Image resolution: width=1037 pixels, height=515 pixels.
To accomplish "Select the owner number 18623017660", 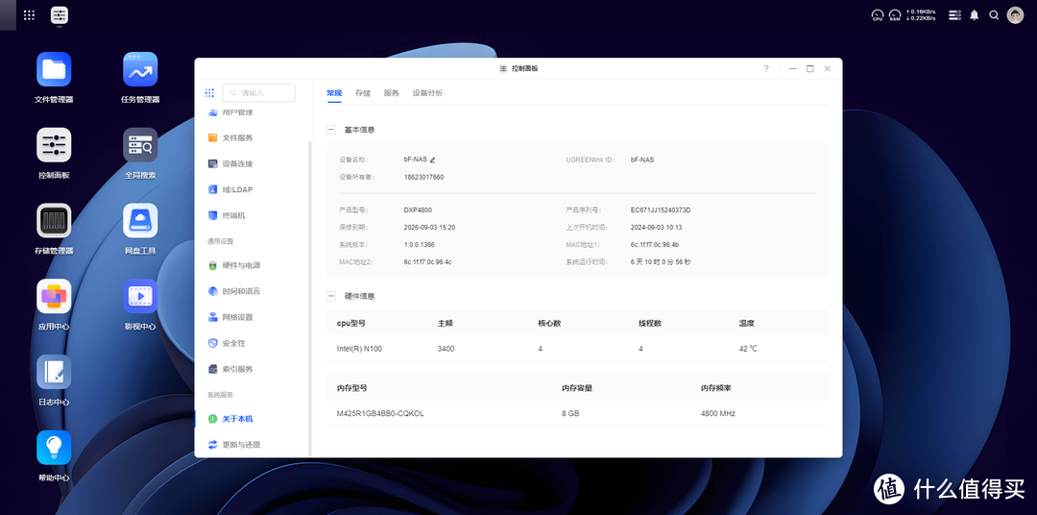I will click(x=424, y=178).
